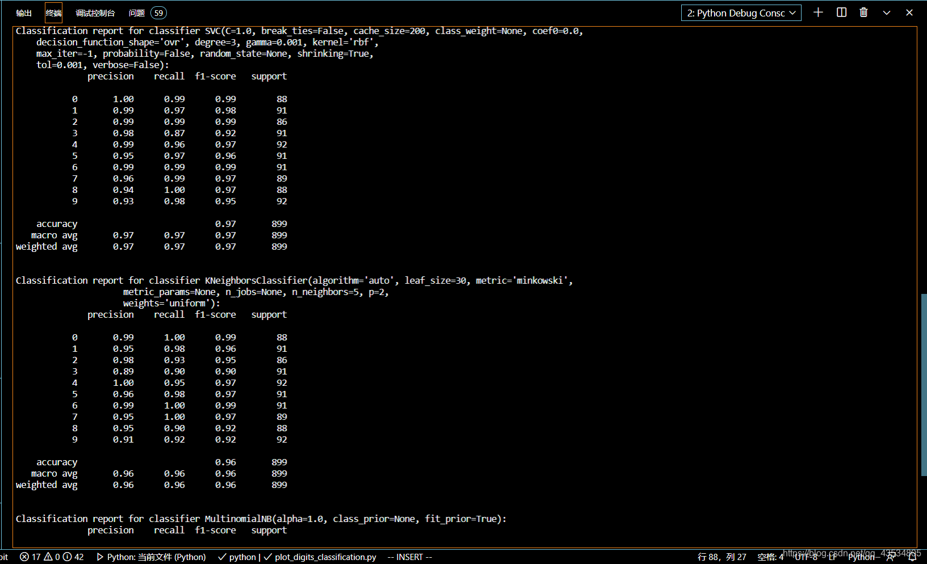Click the SVC classification report header line

tap(299, 31)
